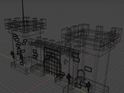Select the window above the right tower's arched door

88,69
